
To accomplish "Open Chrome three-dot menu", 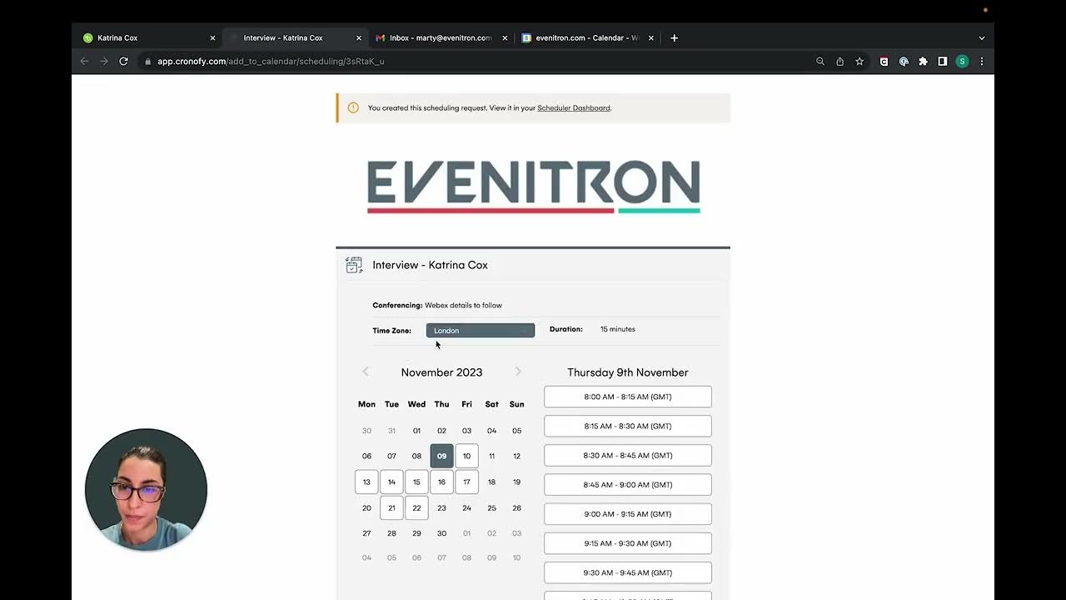I will coord(982,61).
